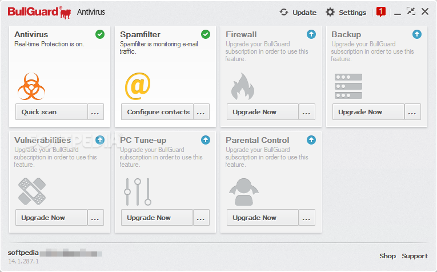
Task: Click Upgrade Now under Firewall
Action: pyautogui.click(x=263, y=112)
